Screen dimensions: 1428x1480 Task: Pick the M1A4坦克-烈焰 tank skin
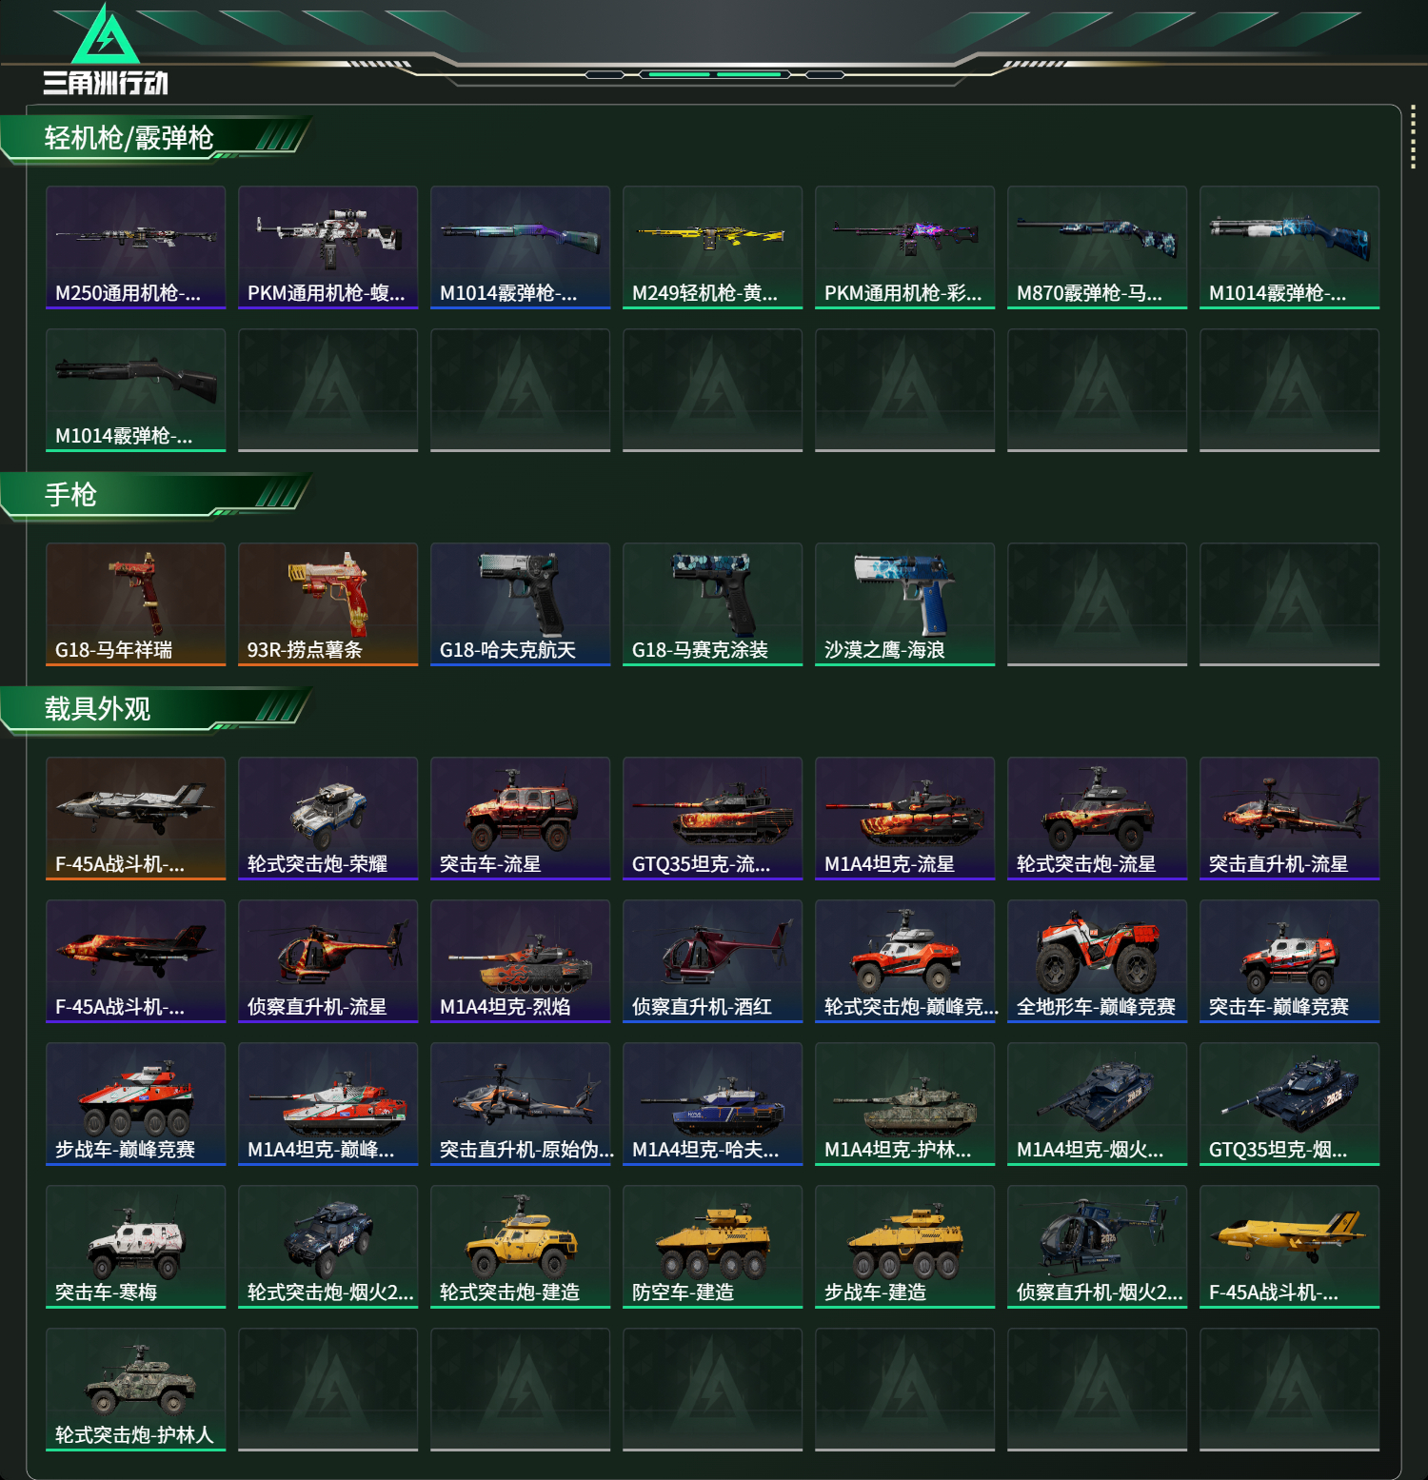coord(521,960)
